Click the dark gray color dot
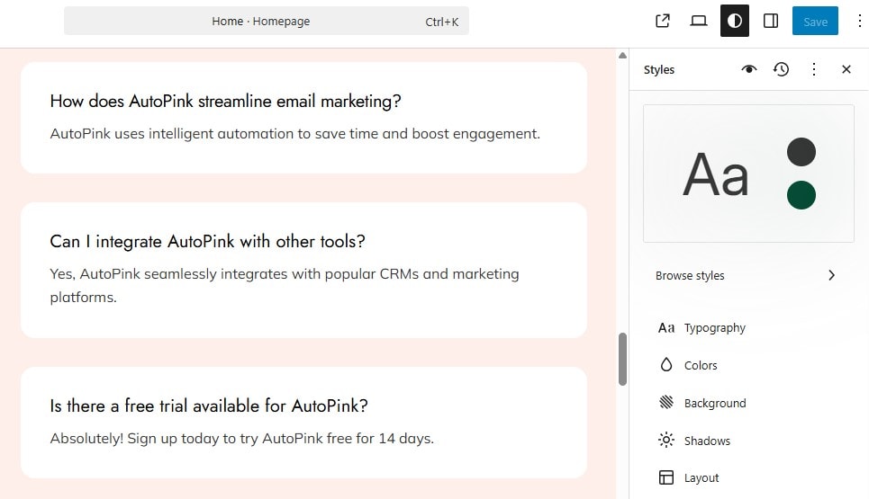 coord(801,152)
